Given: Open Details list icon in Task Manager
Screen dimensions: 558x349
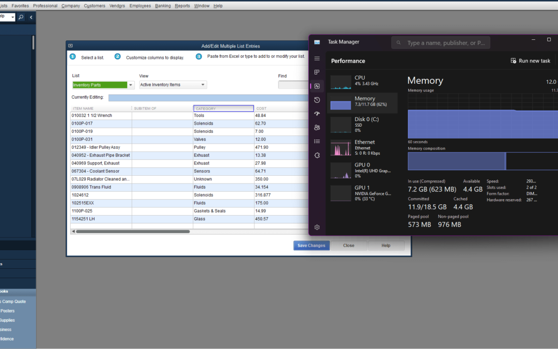Looking at the screenshot, I should tap(317, 141).
